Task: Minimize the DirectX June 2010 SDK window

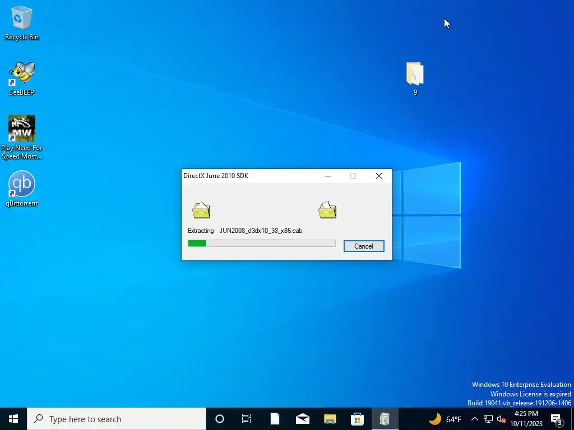Action: pos(328,176)
